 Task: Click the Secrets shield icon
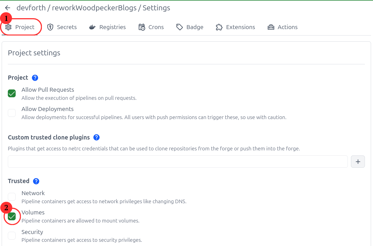click(x=50, y=27)
